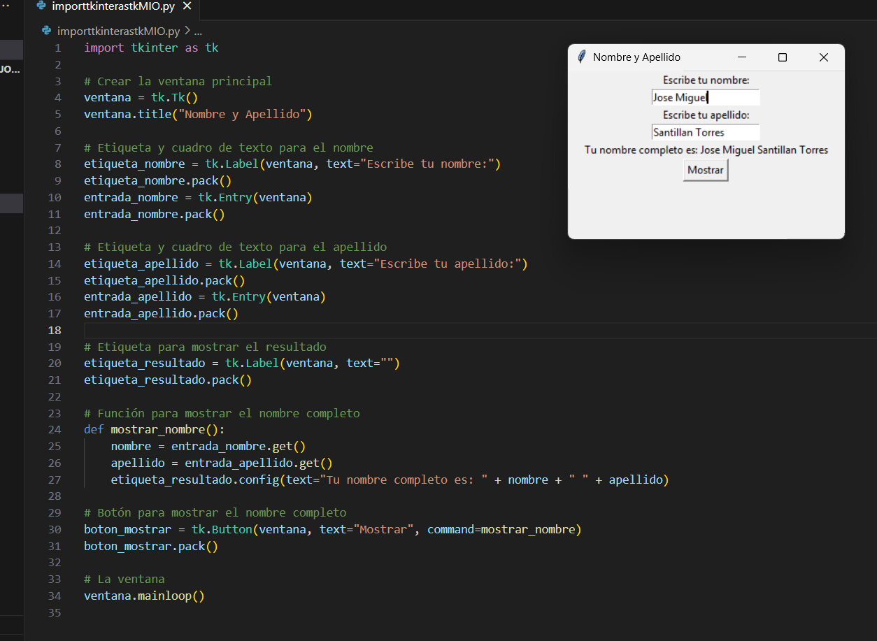Click the Tk feather icon in the window title
The width and height of the screenshot is (877, 641).
pos(582,57)
